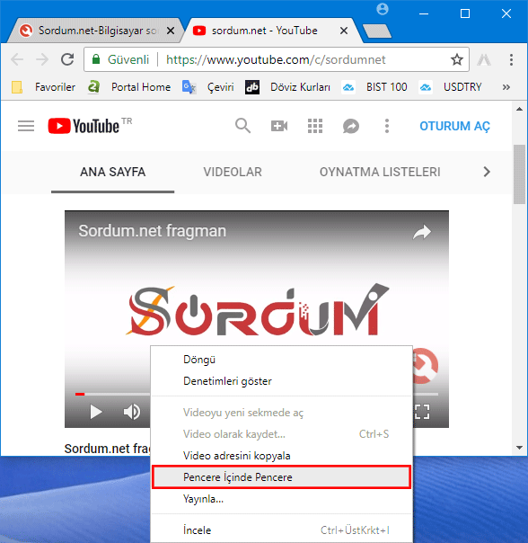Seek on the video progress bar
The width and height of the screenshot is (528, 543).
[257, 394]
